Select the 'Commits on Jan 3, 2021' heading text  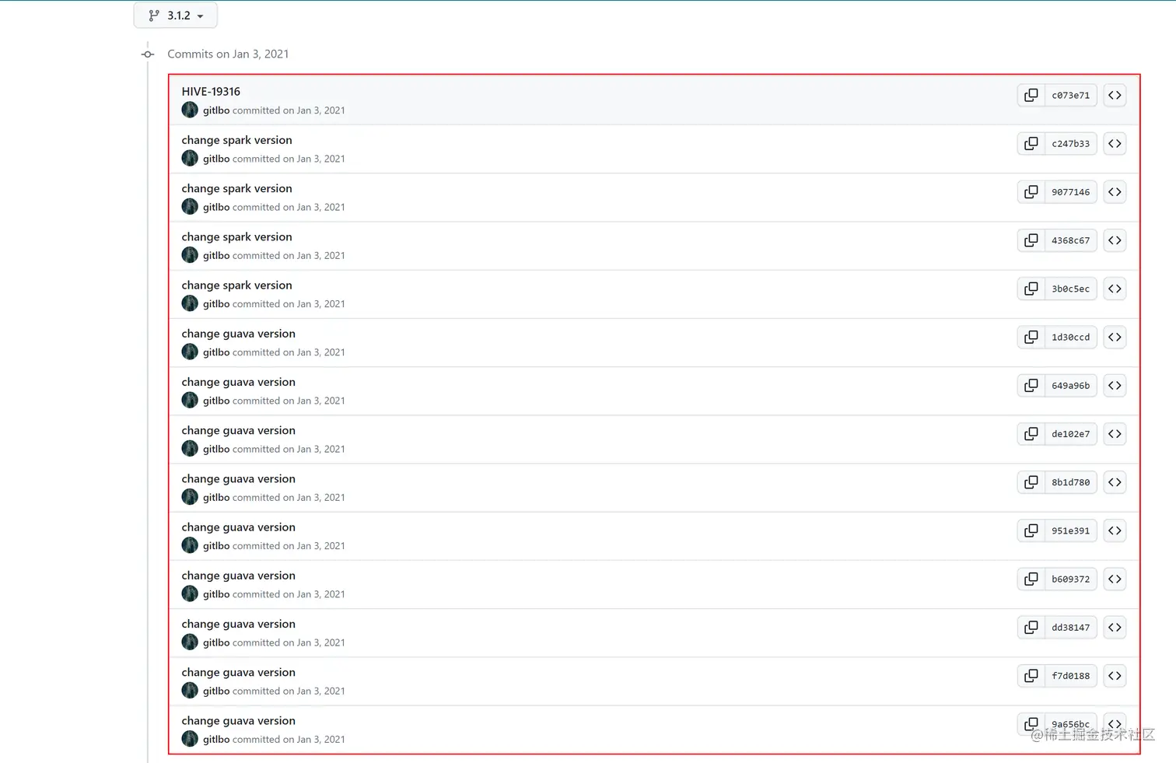[228, 54]
